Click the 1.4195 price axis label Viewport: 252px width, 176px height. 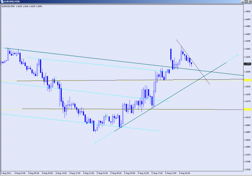click(x=247, y=94)
